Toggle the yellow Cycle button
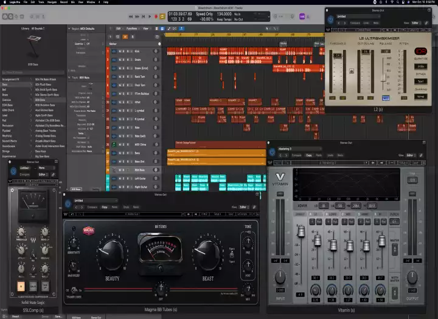The height and width of the screenshot is (319, 438). [x=162, y=17]
